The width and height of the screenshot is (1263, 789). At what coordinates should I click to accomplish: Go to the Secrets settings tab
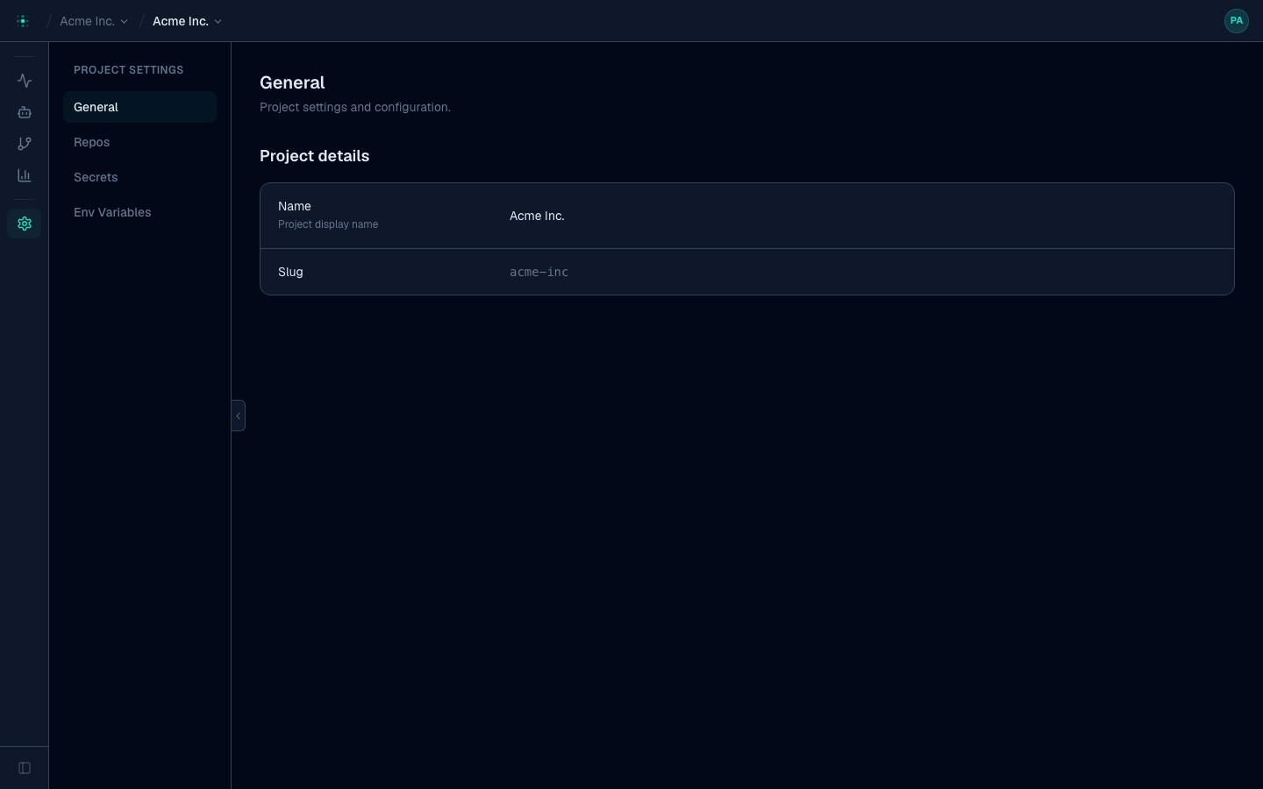point(139,177)
